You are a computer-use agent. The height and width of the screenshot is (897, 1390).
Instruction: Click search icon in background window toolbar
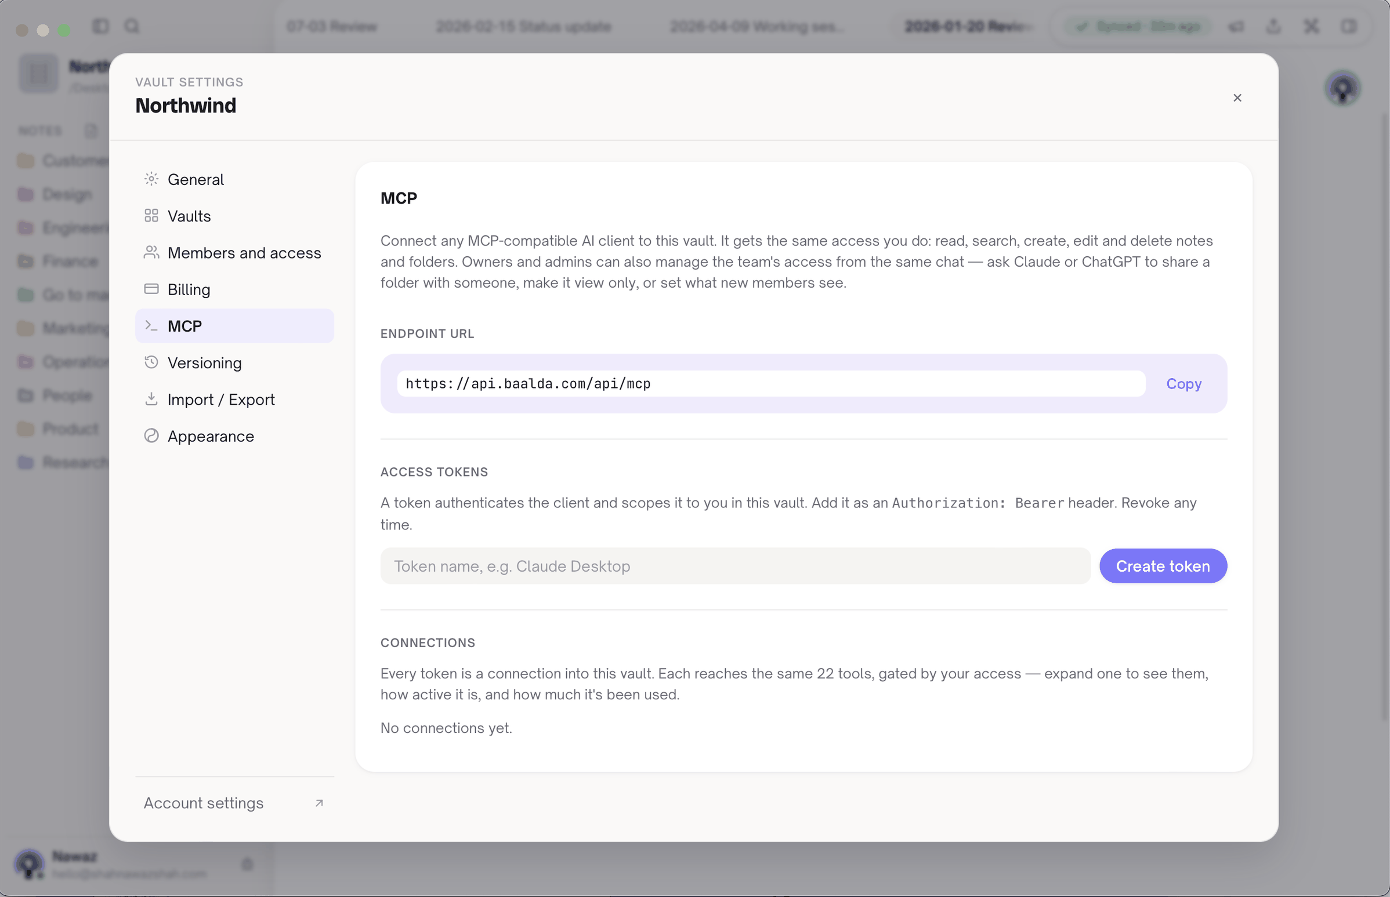point(132,26)
